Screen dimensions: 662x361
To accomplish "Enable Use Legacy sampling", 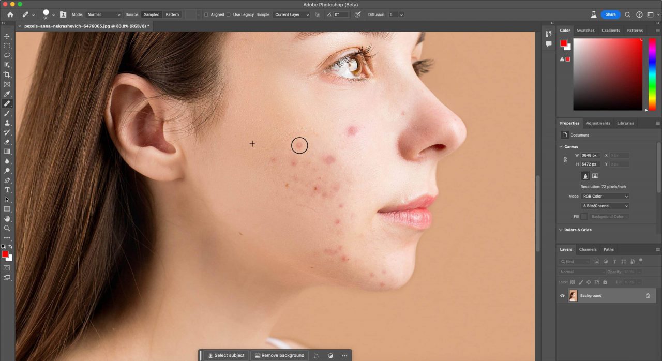I will [229, 14].
